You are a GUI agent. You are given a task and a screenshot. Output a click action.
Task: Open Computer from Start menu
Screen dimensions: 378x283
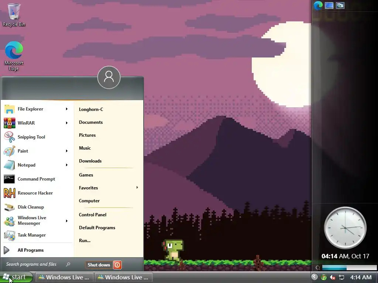[x=89, y=201]
